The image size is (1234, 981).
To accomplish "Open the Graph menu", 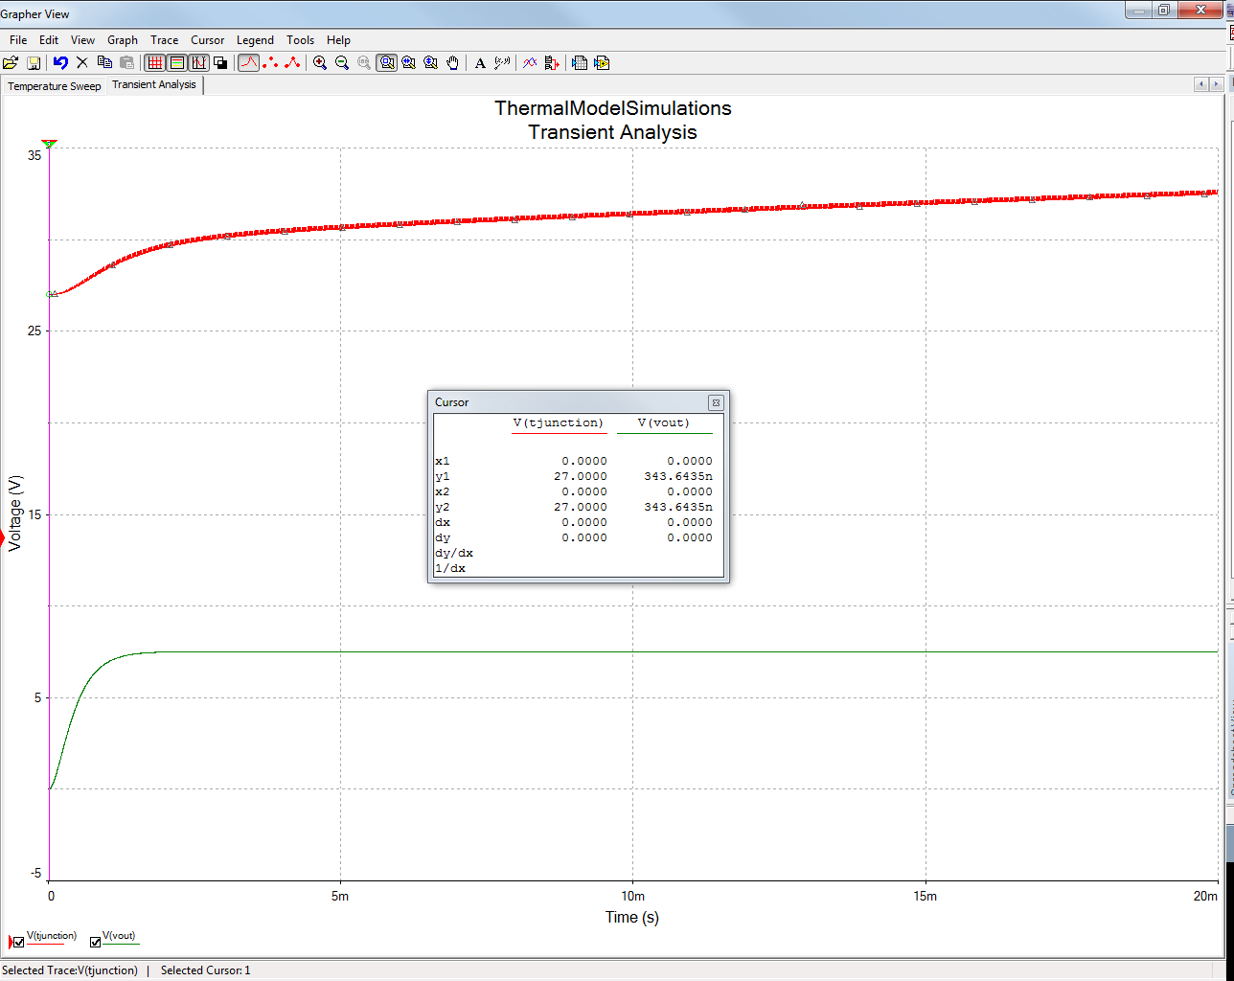I will click(x=123, y=40).
